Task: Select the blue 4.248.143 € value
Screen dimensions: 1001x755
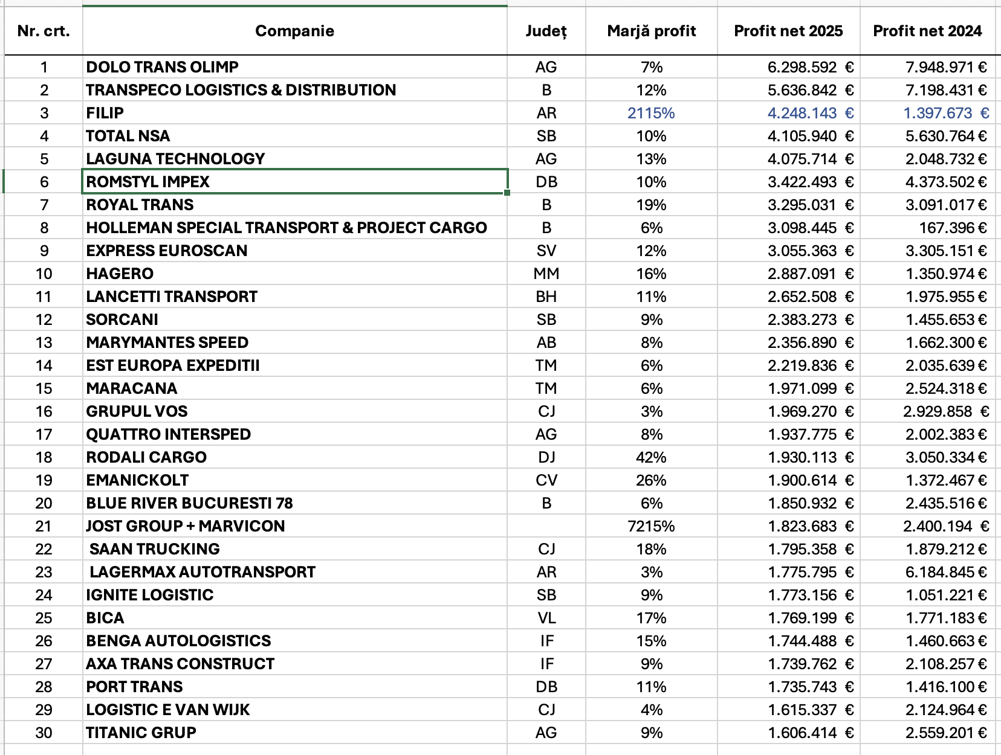Action: click(811, 113)
